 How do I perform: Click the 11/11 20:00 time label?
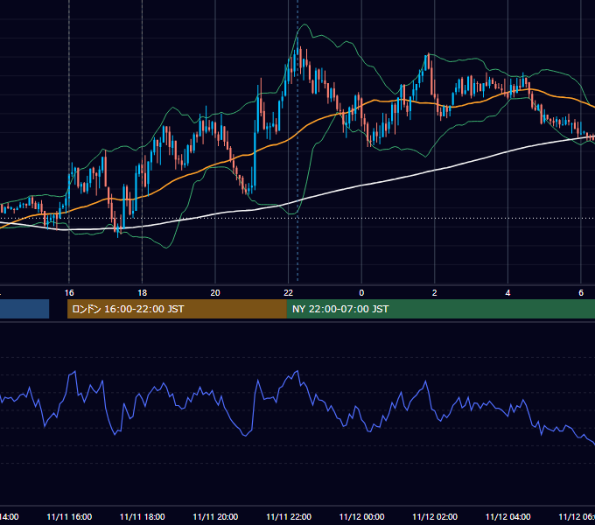(x=215, y=517)
